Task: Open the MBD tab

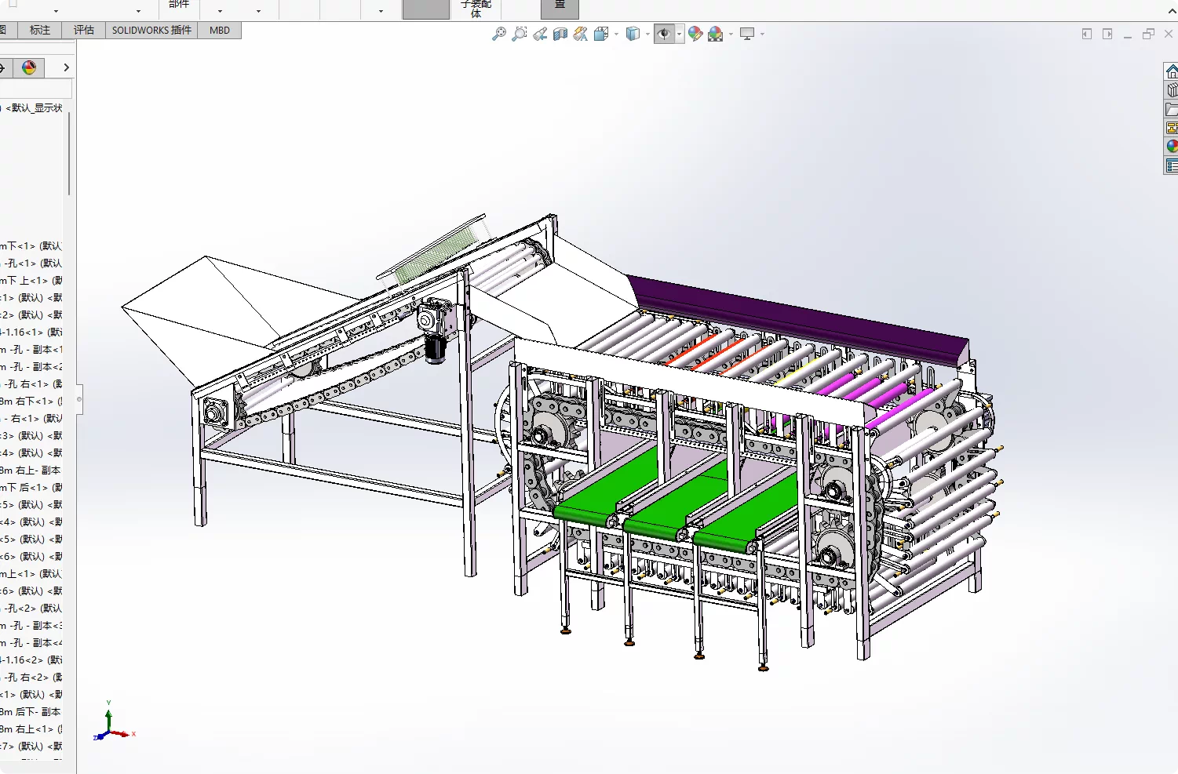Action: pos(220,31)
